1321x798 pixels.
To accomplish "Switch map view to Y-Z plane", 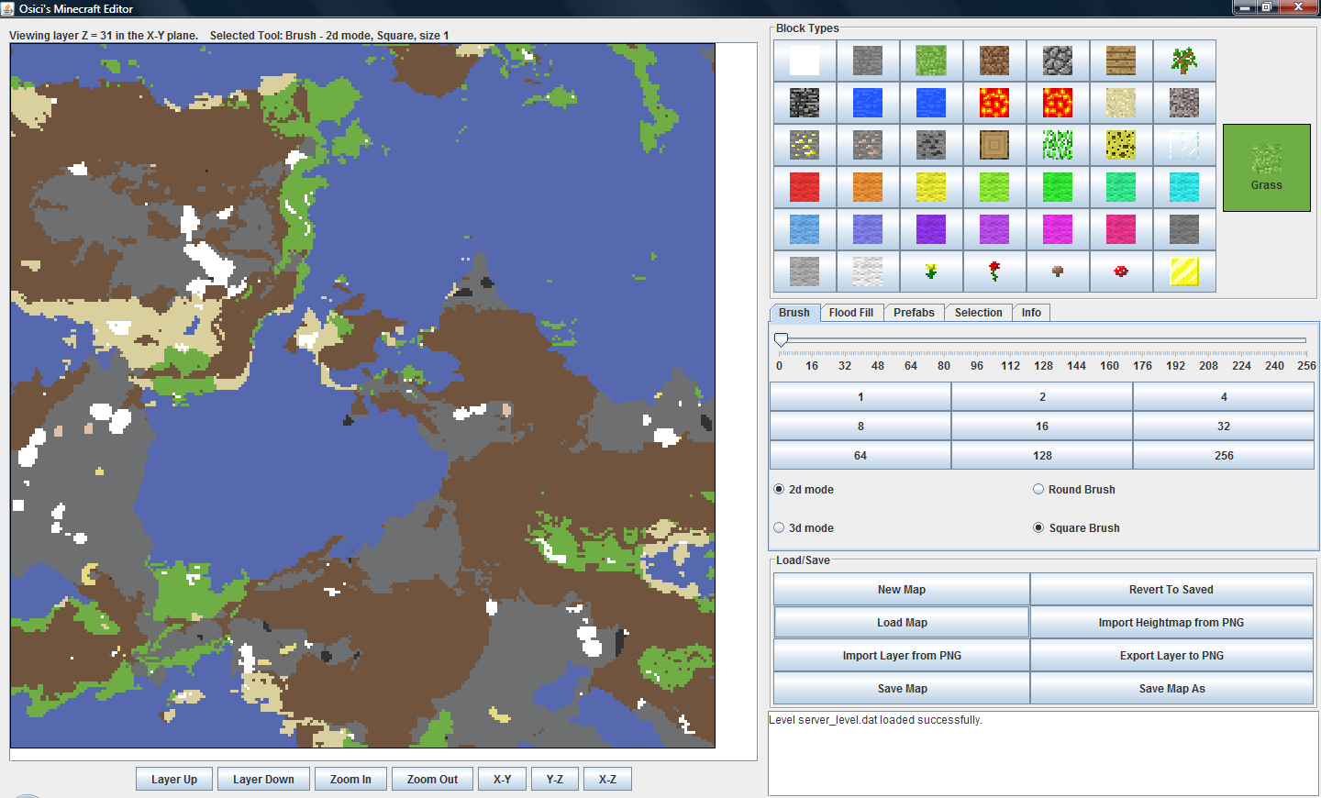I will (x=555, y=778).
